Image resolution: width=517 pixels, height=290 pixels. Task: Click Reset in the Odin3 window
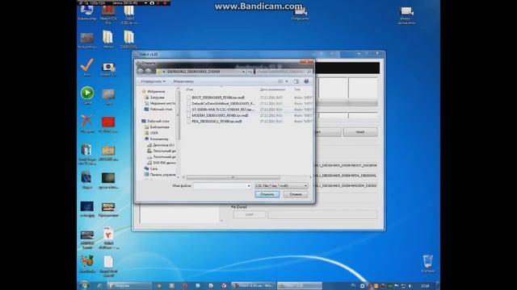coord(360,132)
